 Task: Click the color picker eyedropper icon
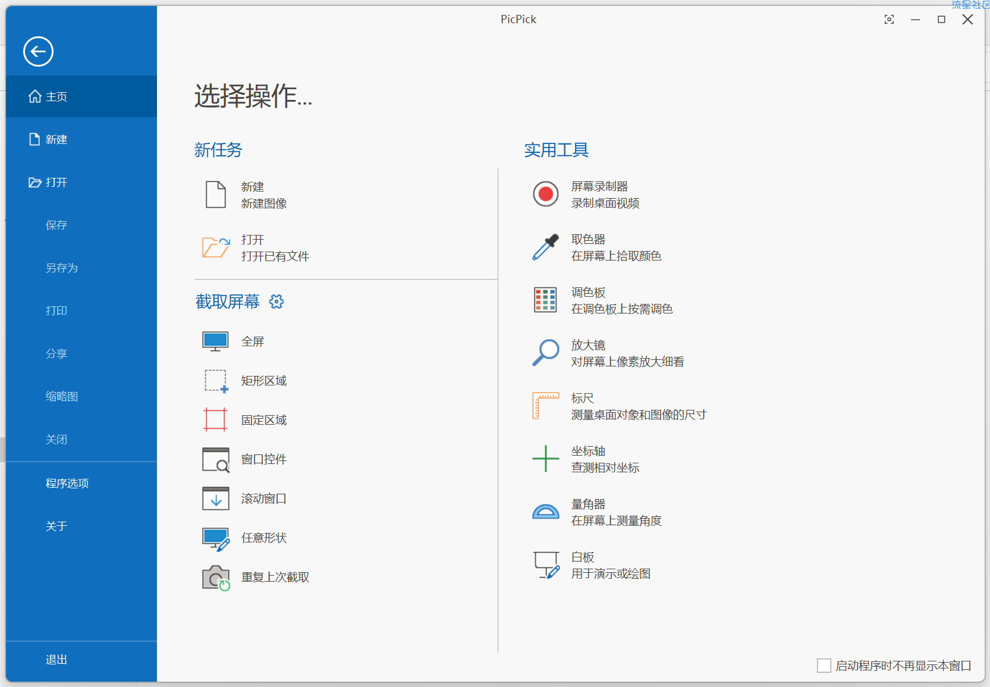[x=545, y=247]
